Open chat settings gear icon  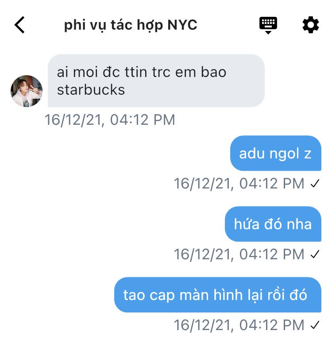click(x=311, y=25)
